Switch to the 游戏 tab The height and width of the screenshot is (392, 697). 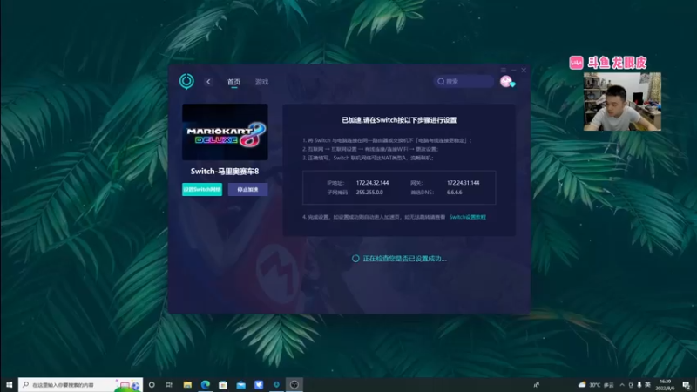pos(262,82)
